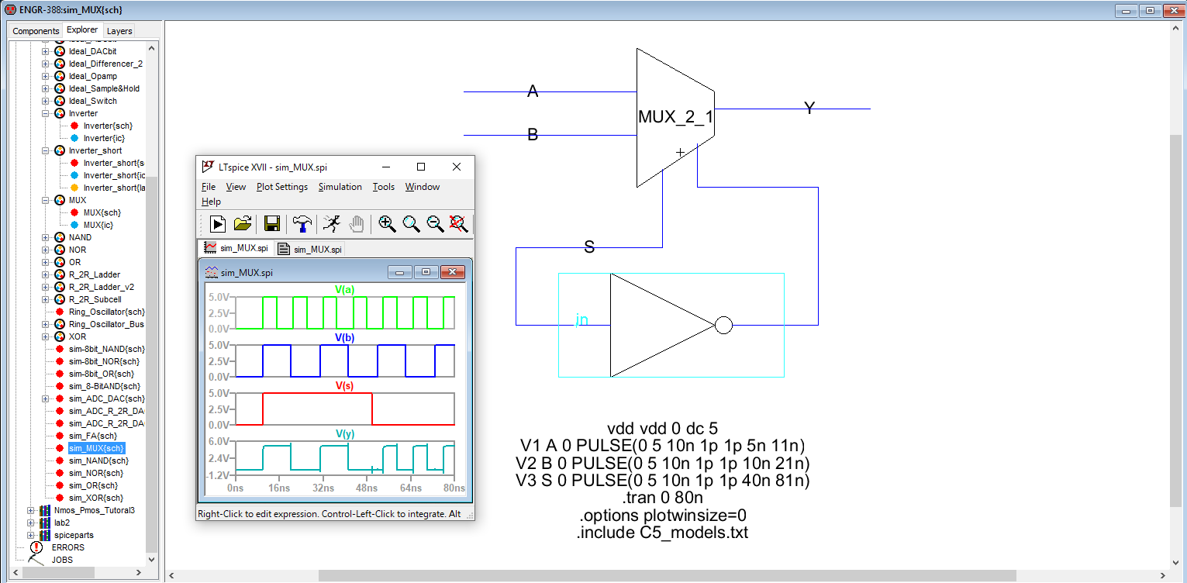1187x583 pixels.
Task: Click the V(b) trace label in plot
Action: [x=344, y=337]
